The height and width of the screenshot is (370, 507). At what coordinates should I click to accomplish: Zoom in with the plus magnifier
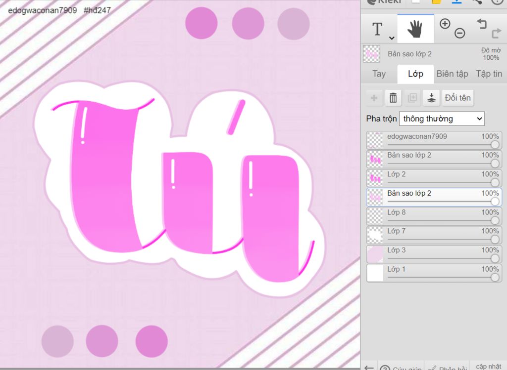(x=445, y=24)
